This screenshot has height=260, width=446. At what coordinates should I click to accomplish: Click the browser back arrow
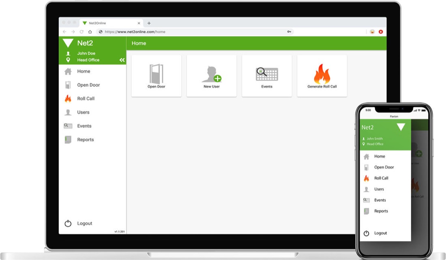click(64, 32)
